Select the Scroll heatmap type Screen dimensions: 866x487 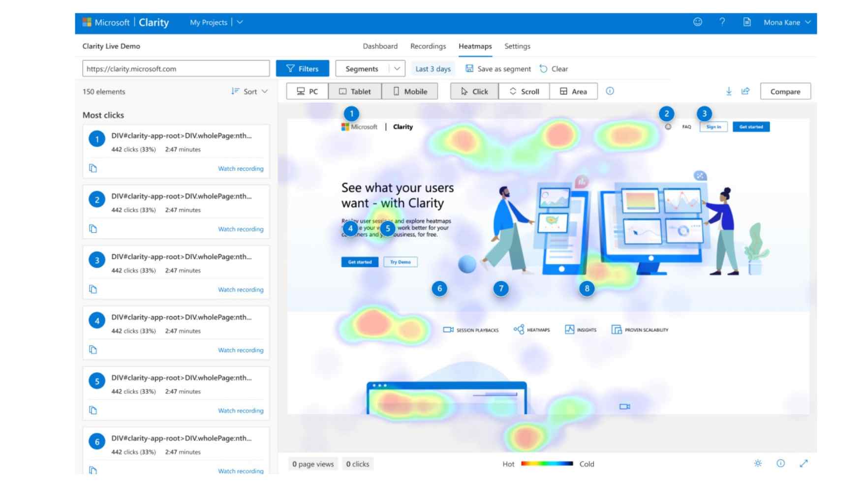point(524,91)
